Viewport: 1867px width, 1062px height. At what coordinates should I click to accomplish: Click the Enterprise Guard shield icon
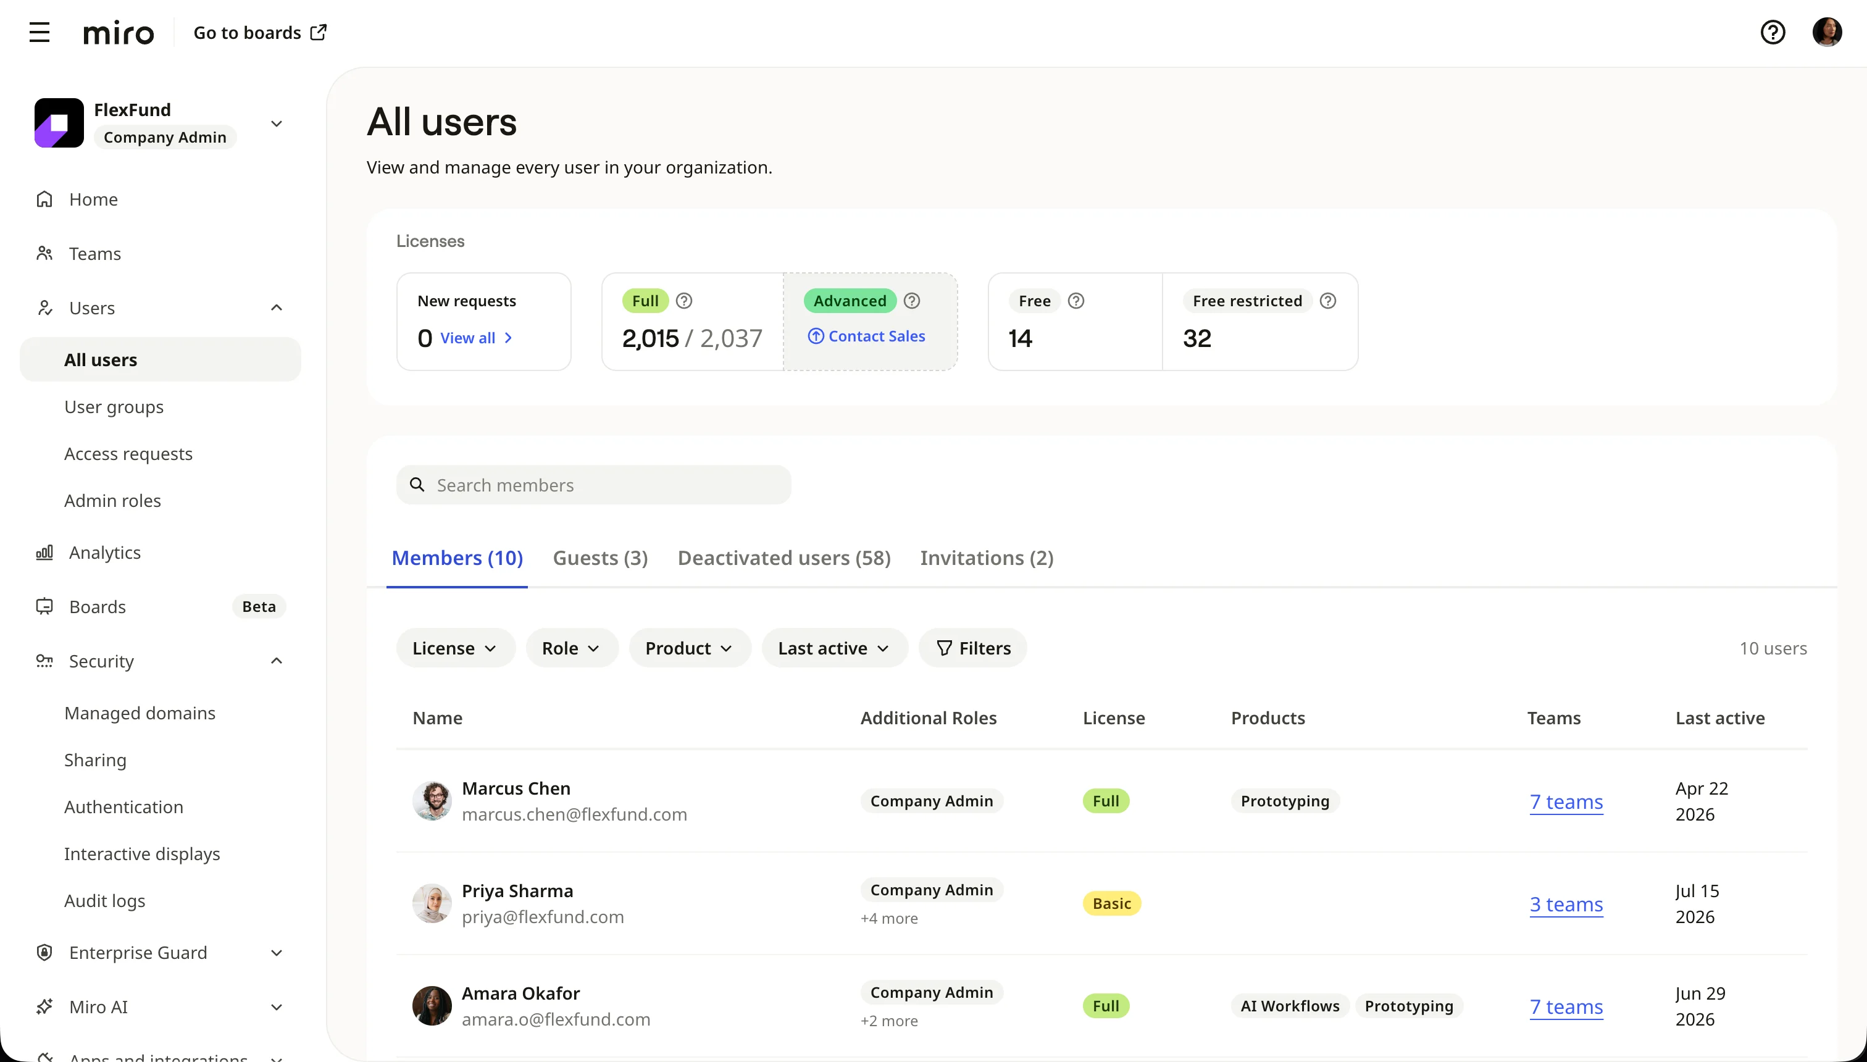pyautogui.click(x=44, y=952)
